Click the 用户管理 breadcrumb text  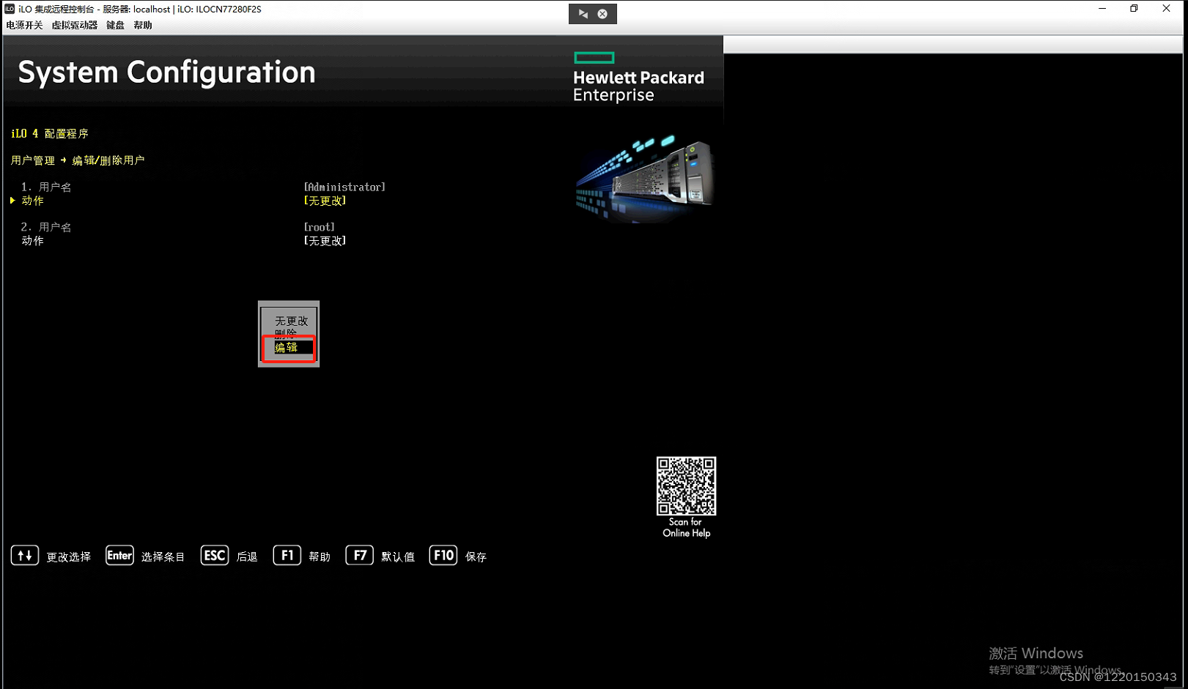pos(33,160)
